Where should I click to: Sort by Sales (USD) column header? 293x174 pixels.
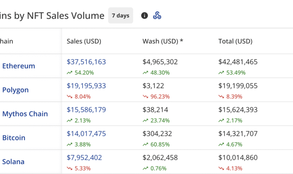(x=84, y=41)
